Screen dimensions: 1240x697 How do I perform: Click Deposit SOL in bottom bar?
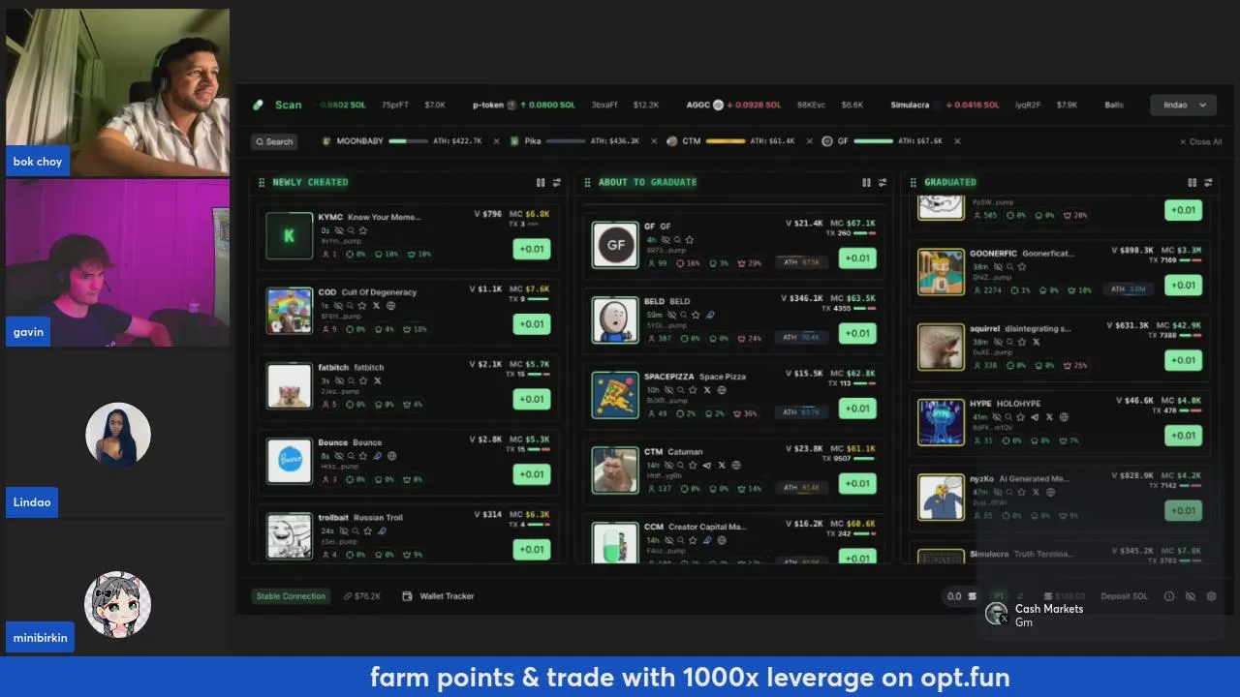pyautogui.click(x=1124, y=596)
